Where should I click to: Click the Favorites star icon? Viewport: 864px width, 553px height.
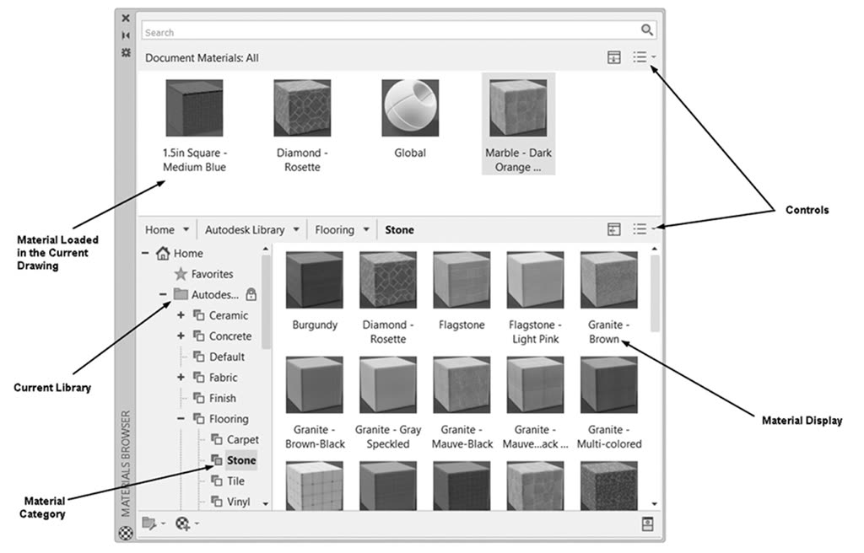pyautogui.click(x=181, y=274)
